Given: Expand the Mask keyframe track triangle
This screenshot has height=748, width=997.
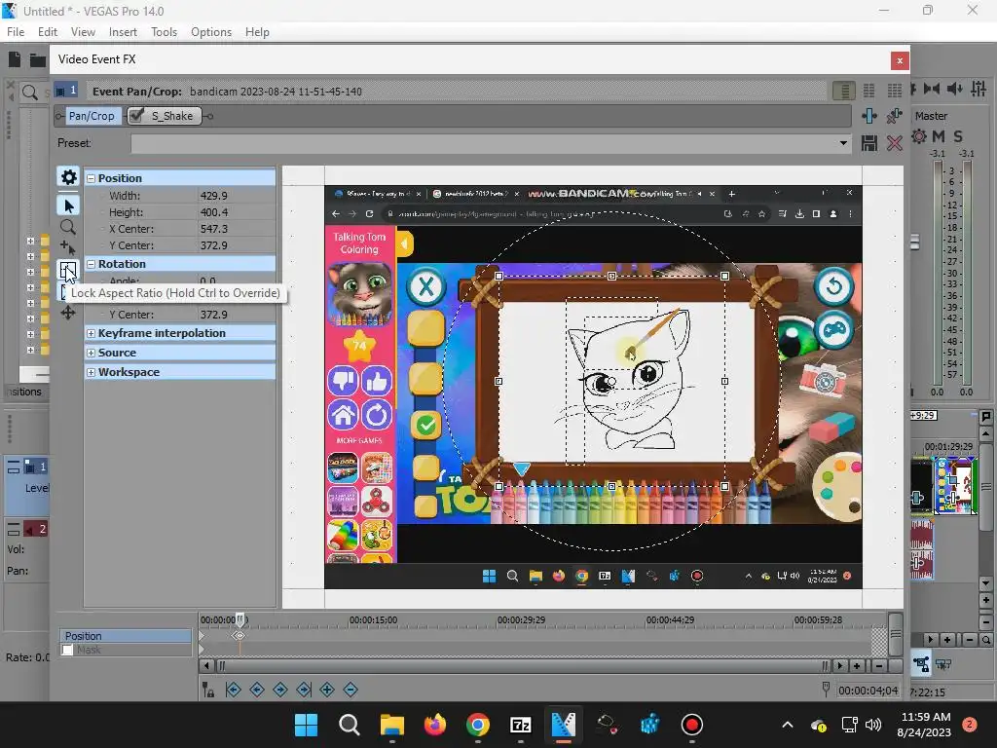Looking at the screenshot, I should click(x=202, y=650).
